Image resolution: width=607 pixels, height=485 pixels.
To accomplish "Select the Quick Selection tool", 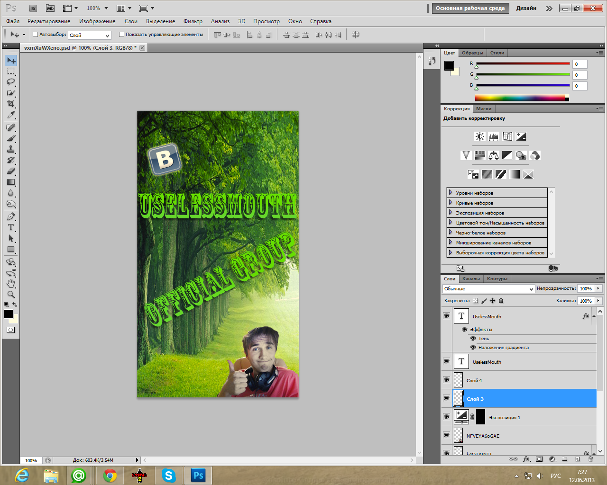I will coord(11,93).
